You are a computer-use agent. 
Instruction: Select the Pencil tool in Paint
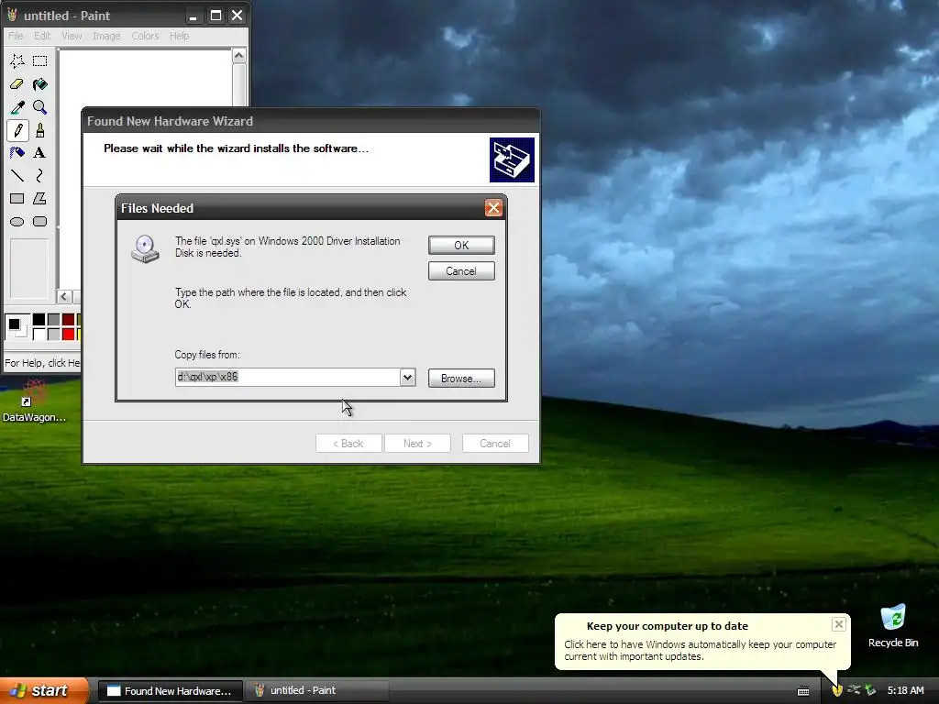[x=17, y=130]
